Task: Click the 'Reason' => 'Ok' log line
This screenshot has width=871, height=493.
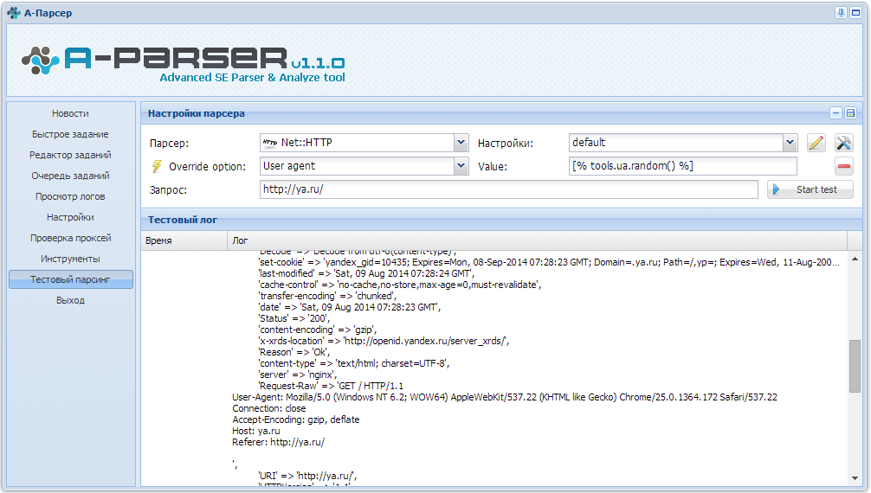Action: [x=294, y=353]
